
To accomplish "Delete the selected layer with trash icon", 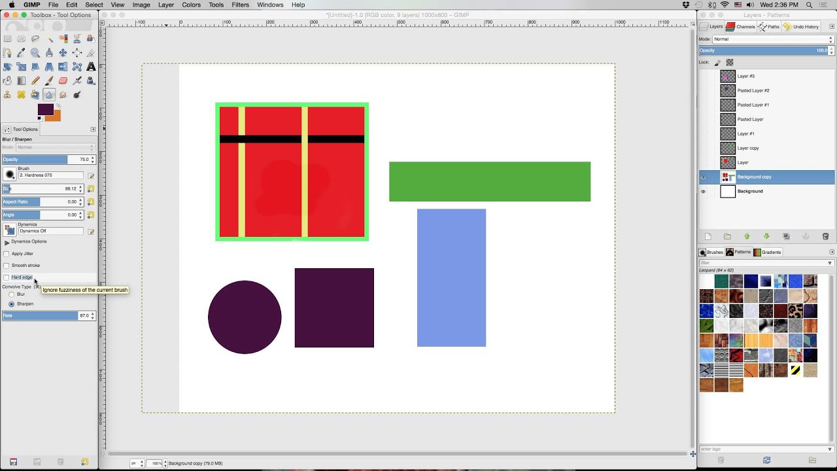I will [825, 236].
